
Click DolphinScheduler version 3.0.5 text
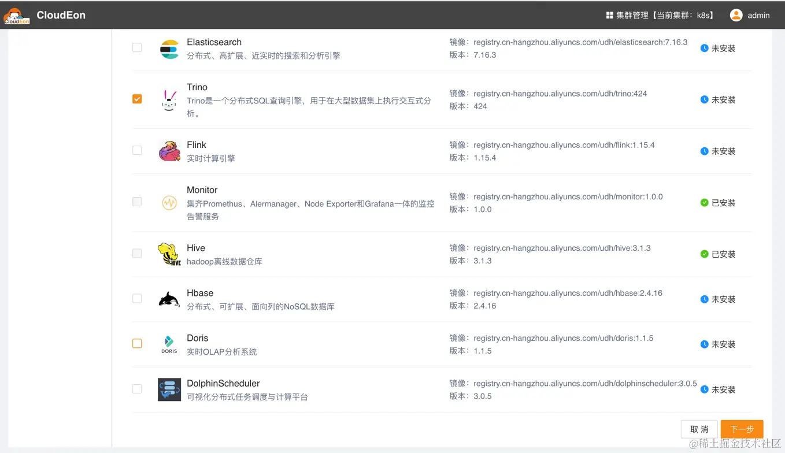tap(483, 396)
